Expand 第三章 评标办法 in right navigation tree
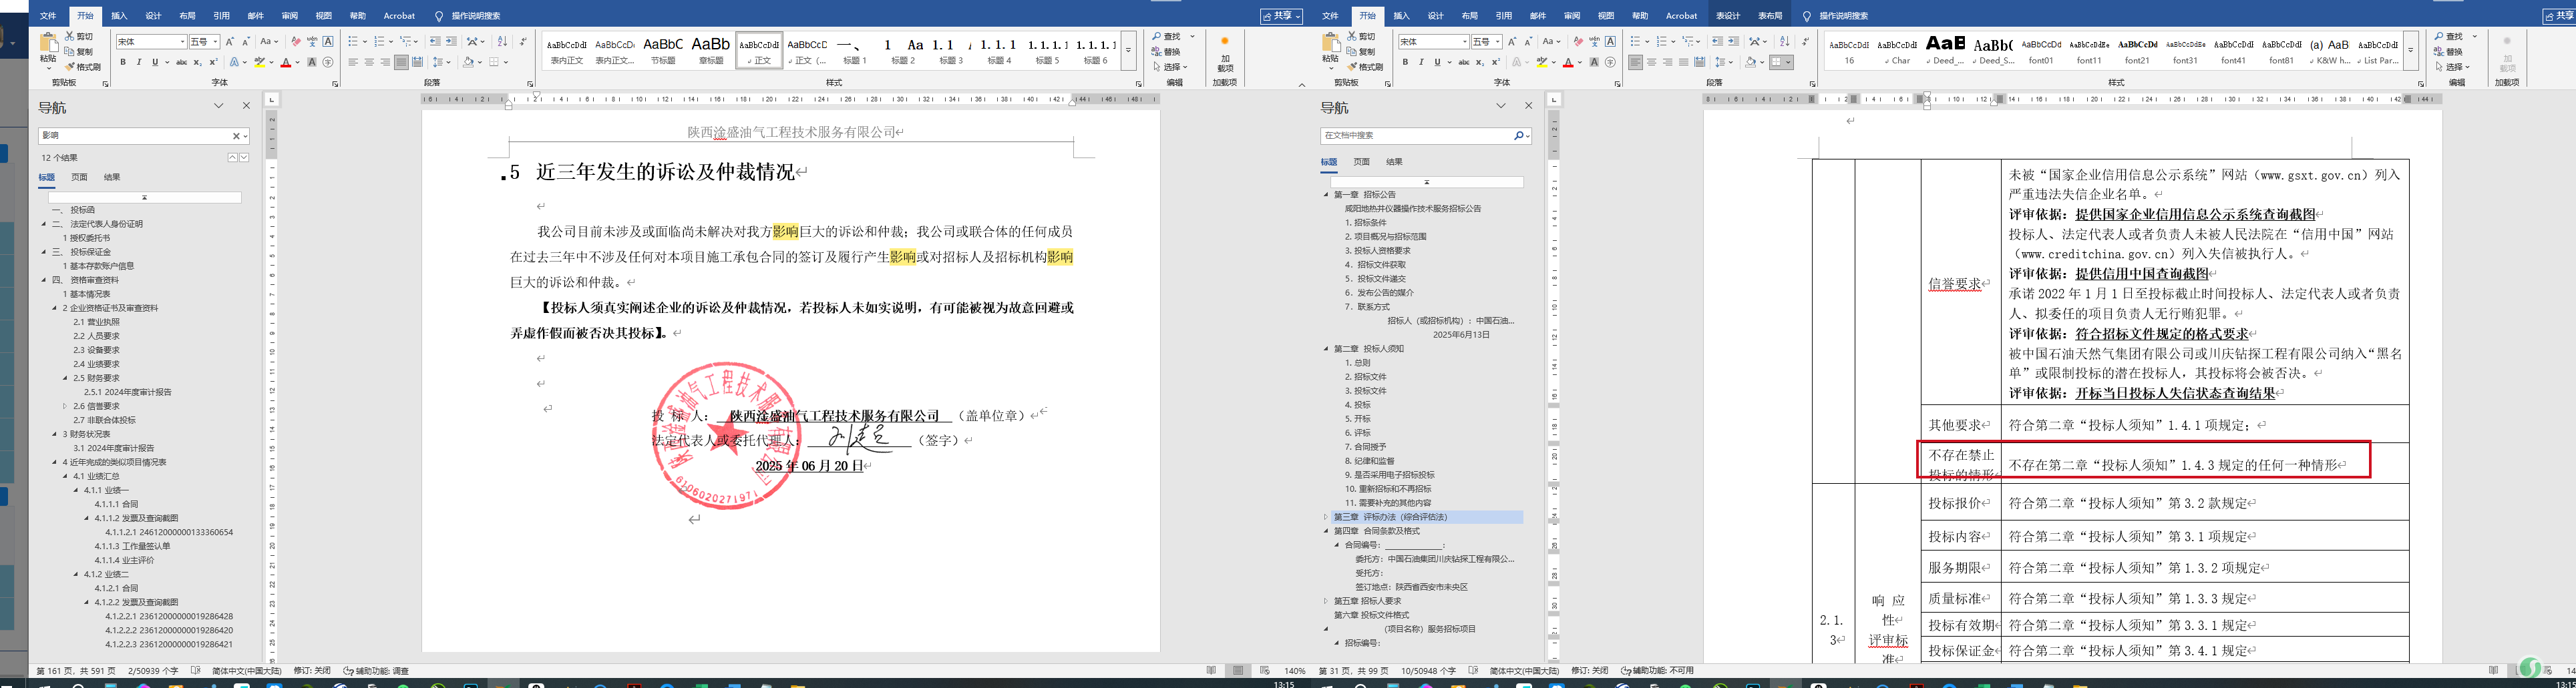The height and width of the screenshot is (688, 2576). point(1326,517)
